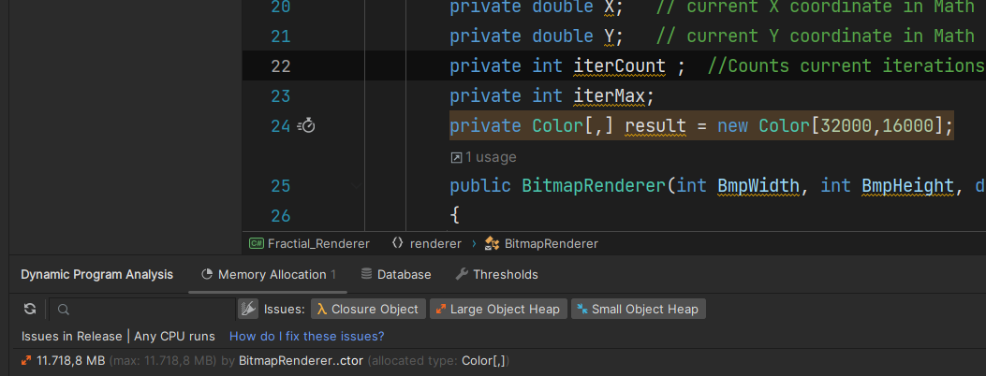Open 'How do I fix these issues?' link

click(x=307, y=337)
